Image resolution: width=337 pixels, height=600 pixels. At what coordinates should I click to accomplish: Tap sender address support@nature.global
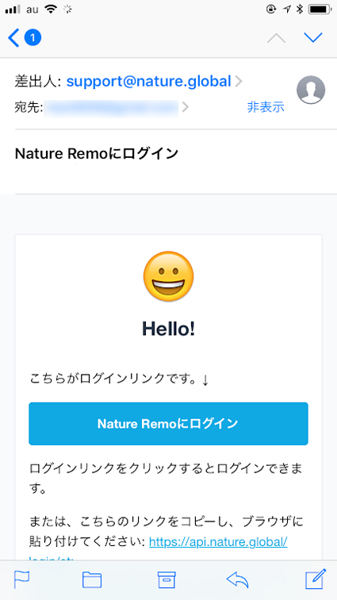point(149,81)
